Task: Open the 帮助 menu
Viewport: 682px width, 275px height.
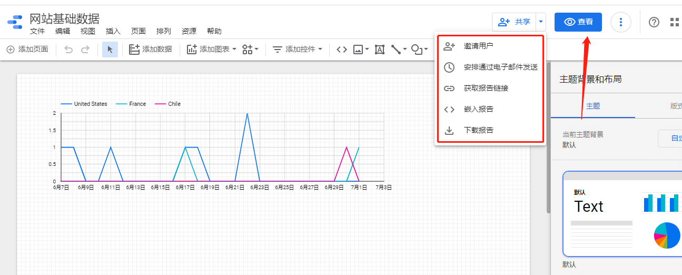Action: click(214, 31)
